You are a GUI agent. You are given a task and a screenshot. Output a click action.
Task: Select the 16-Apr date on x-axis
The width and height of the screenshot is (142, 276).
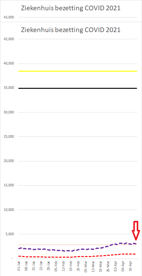130,266
